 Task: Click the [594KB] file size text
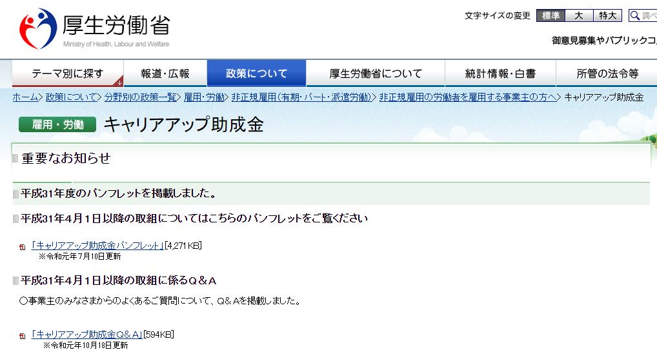click(158, 334)
